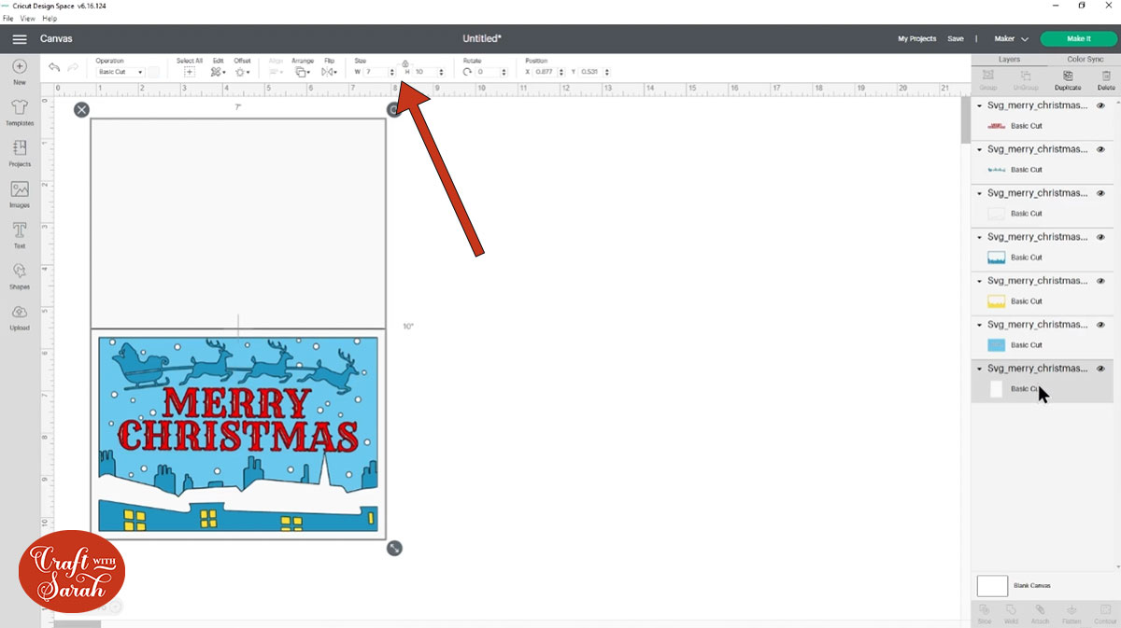The image size is (1121, 628).
Task: Open the Images library
Action: (x=20, y=194)
